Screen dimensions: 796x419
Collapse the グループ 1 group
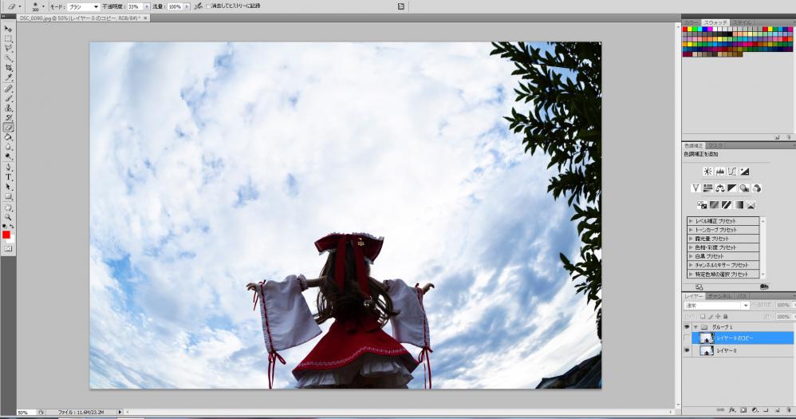point(696,327)
